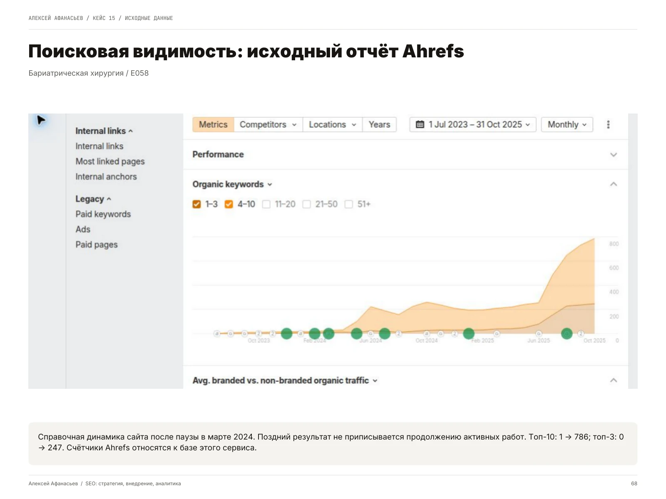The width and height of the screenshot is (666, 499).
Task: Open Paid keywords report
Action: (x=103, y=214)
